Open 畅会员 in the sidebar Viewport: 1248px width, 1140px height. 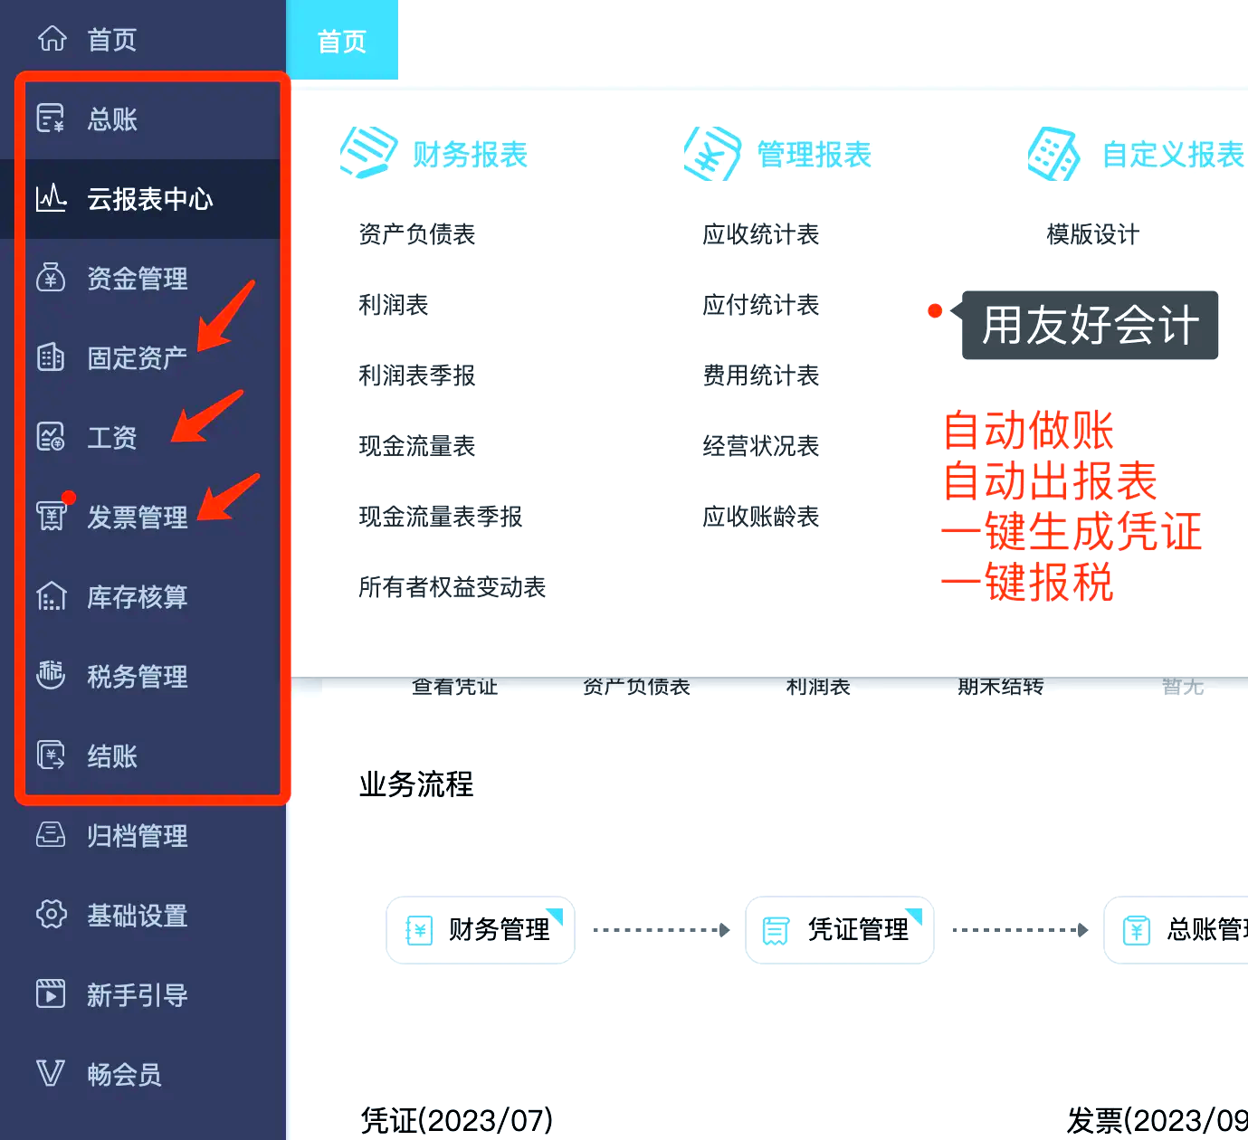point(143,1074)
